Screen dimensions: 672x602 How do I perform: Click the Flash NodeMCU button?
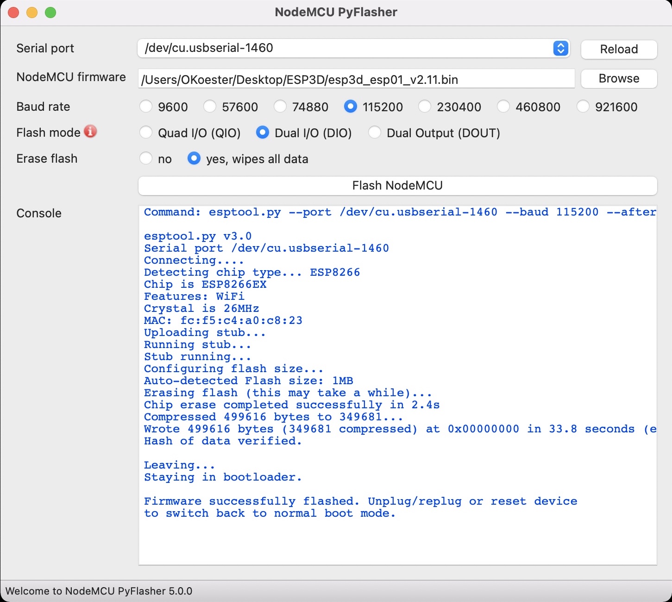397,185
